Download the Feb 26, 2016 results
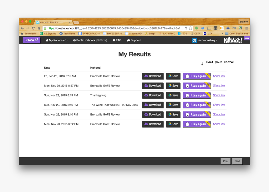Screen dimensions: 269x192 click(153, 76)
